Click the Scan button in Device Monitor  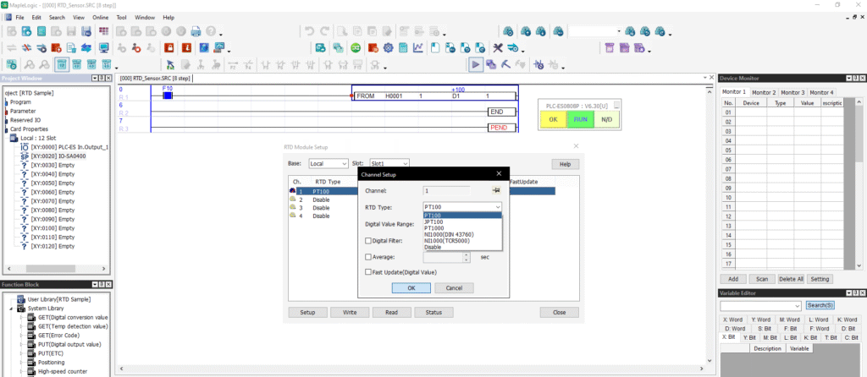(761, 279)
